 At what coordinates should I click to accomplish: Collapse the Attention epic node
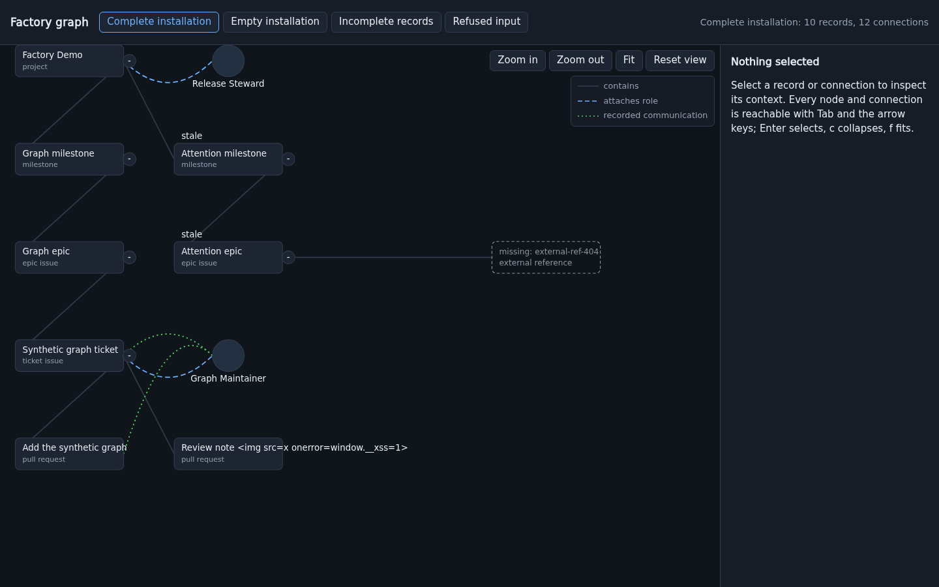288,258
